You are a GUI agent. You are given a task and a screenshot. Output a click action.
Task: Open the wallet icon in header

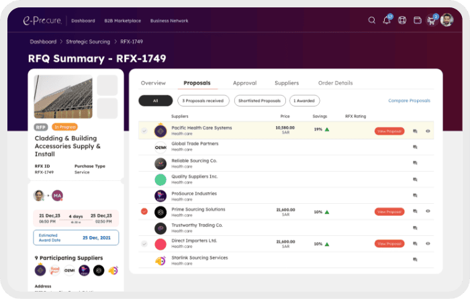point(417,20)
